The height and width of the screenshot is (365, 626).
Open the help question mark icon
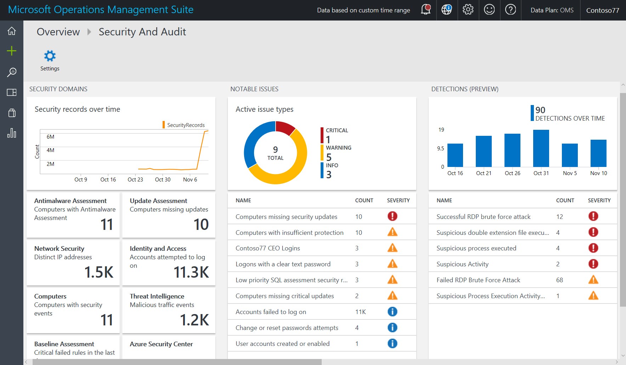(511, 10)
